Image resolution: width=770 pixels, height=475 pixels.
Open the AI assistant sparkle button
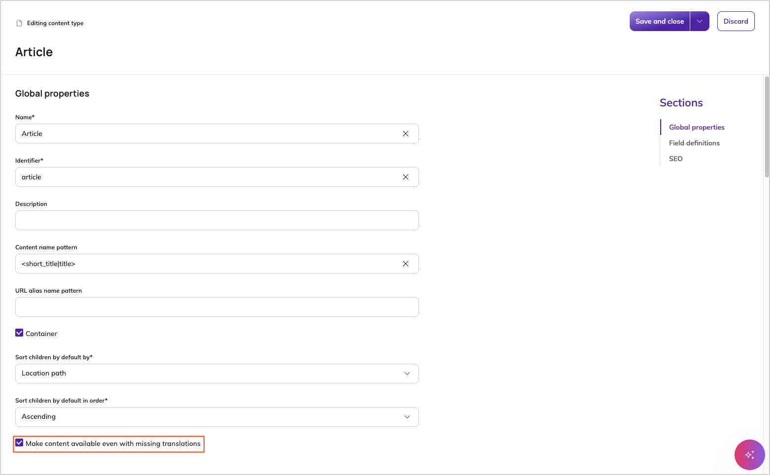click(x=749, y=455)
